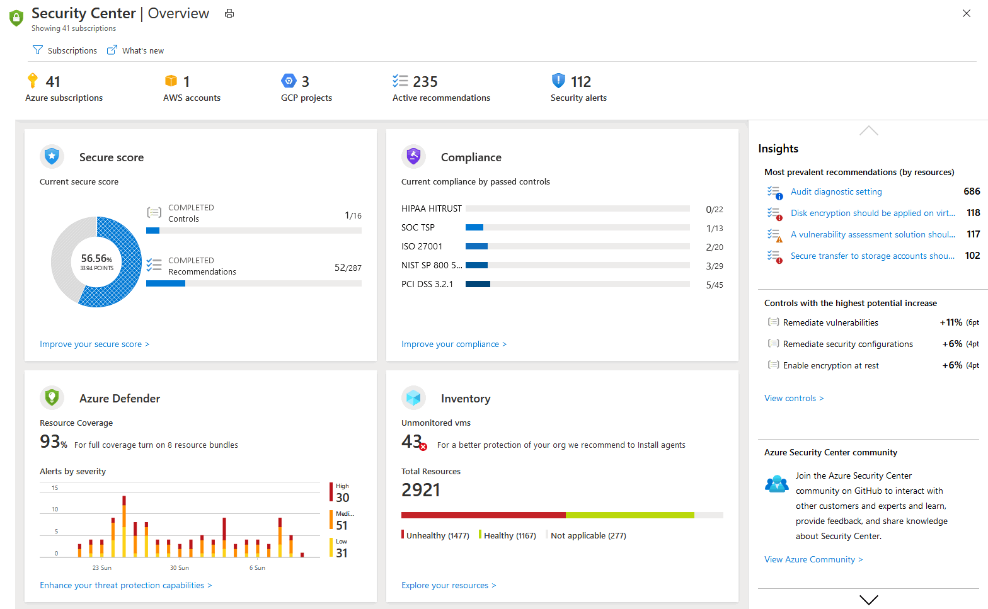Screen dimensions: 988x609
Task: Click the Low severity count 31
Action: (x=342, y=553)
